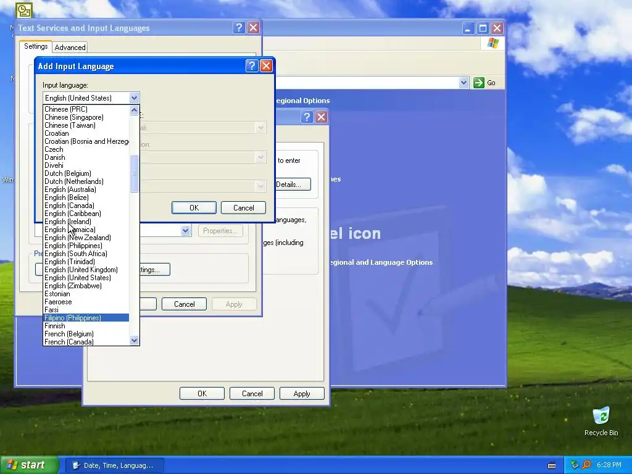Click the language list scrollbar thumb
Screen dimensions: 632x474
click(134, 173)
